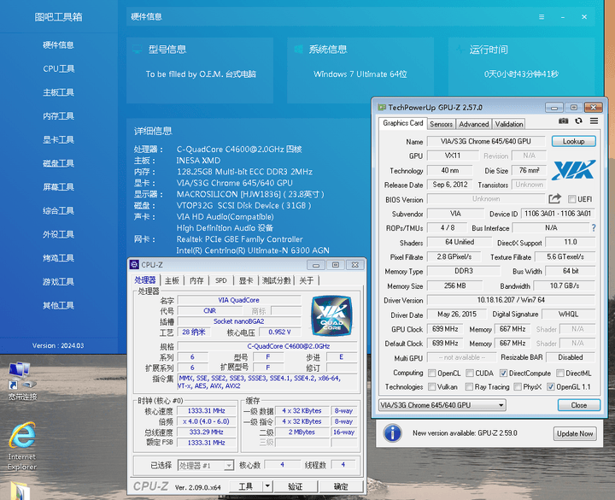Click the GPU-Z refresh icon
This screenshot has width=615, height=500.
coord(578,121)
